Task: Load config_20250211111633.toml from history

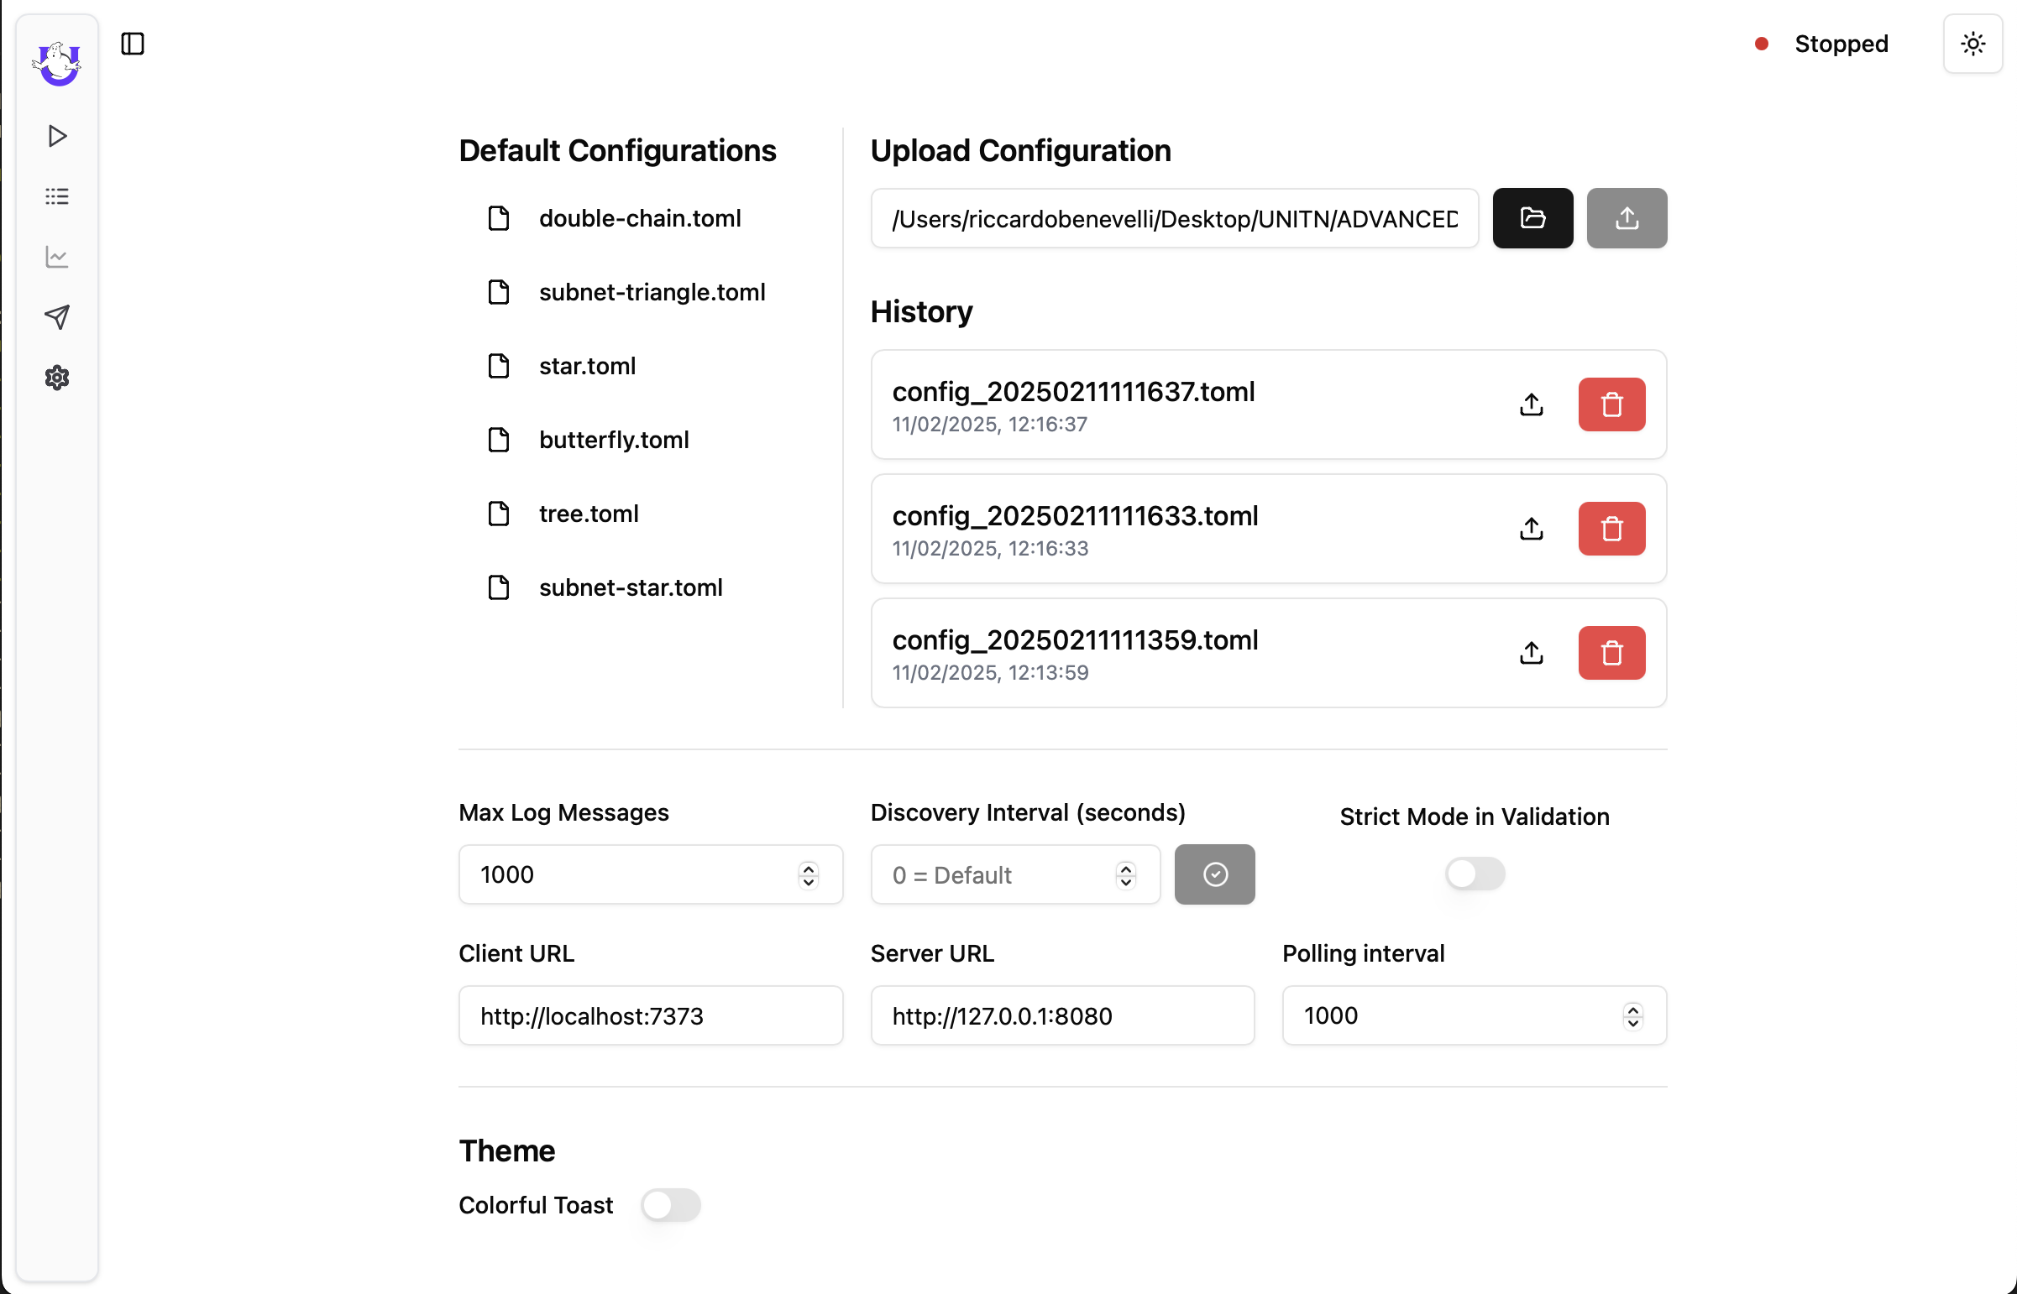Action: pos(1531,530)
